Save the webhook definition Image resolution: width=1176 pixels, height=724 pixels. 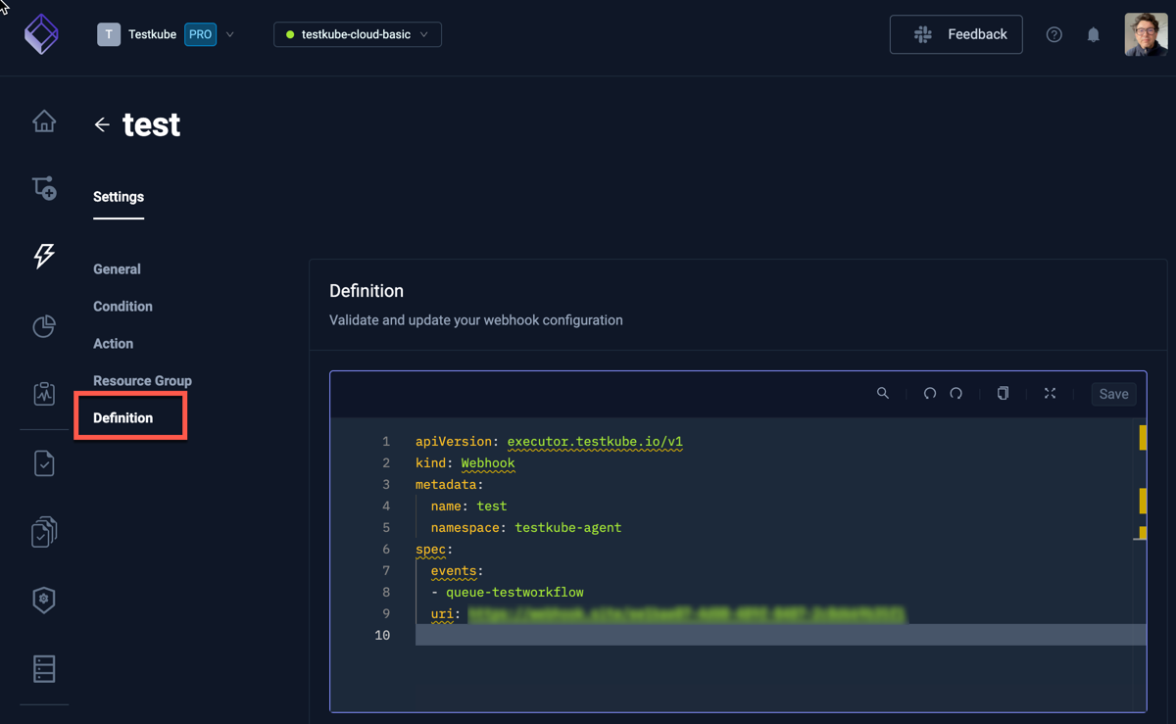pos(1113,393)
